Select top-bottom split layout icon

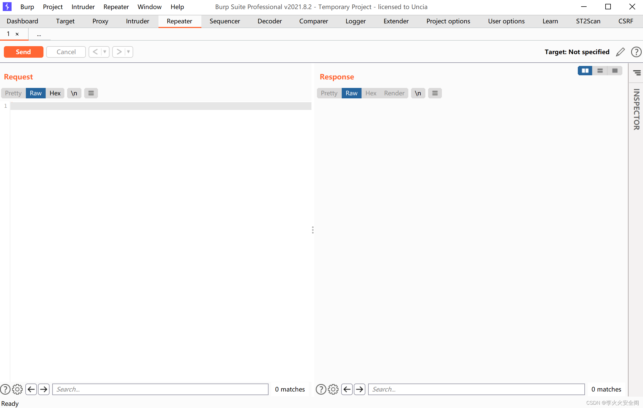pyautogui.click(x=600, y=71)
